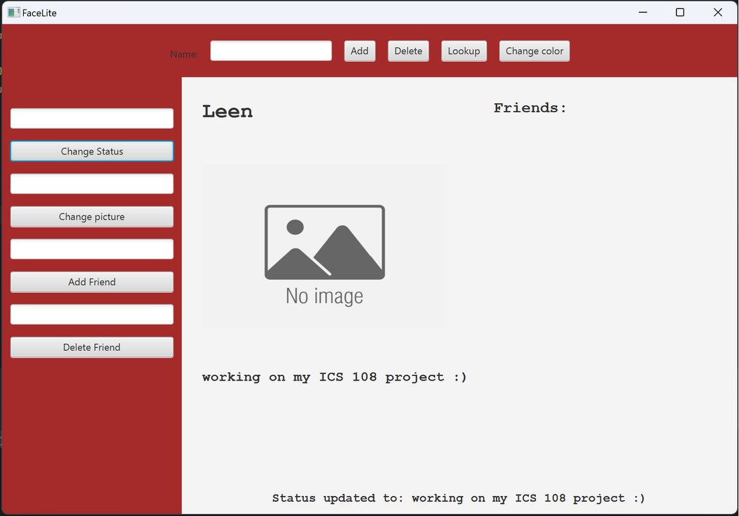739x516 pixels.
Task: Click the Delete button in top bar
Action: 408,51
